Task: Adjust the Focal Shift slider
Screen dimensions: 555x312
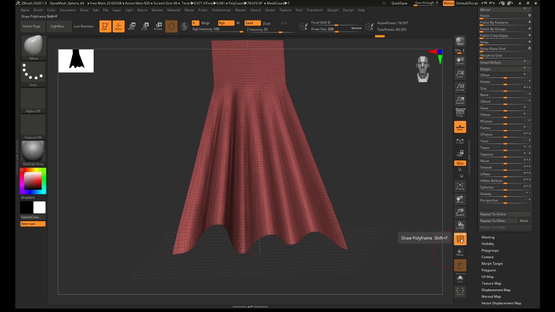Action: click(x=336, y=23)
